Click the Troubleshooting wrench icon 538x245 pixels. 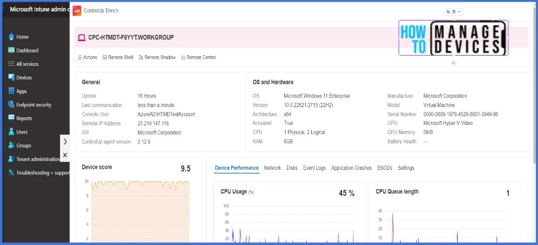coord(11,173)
